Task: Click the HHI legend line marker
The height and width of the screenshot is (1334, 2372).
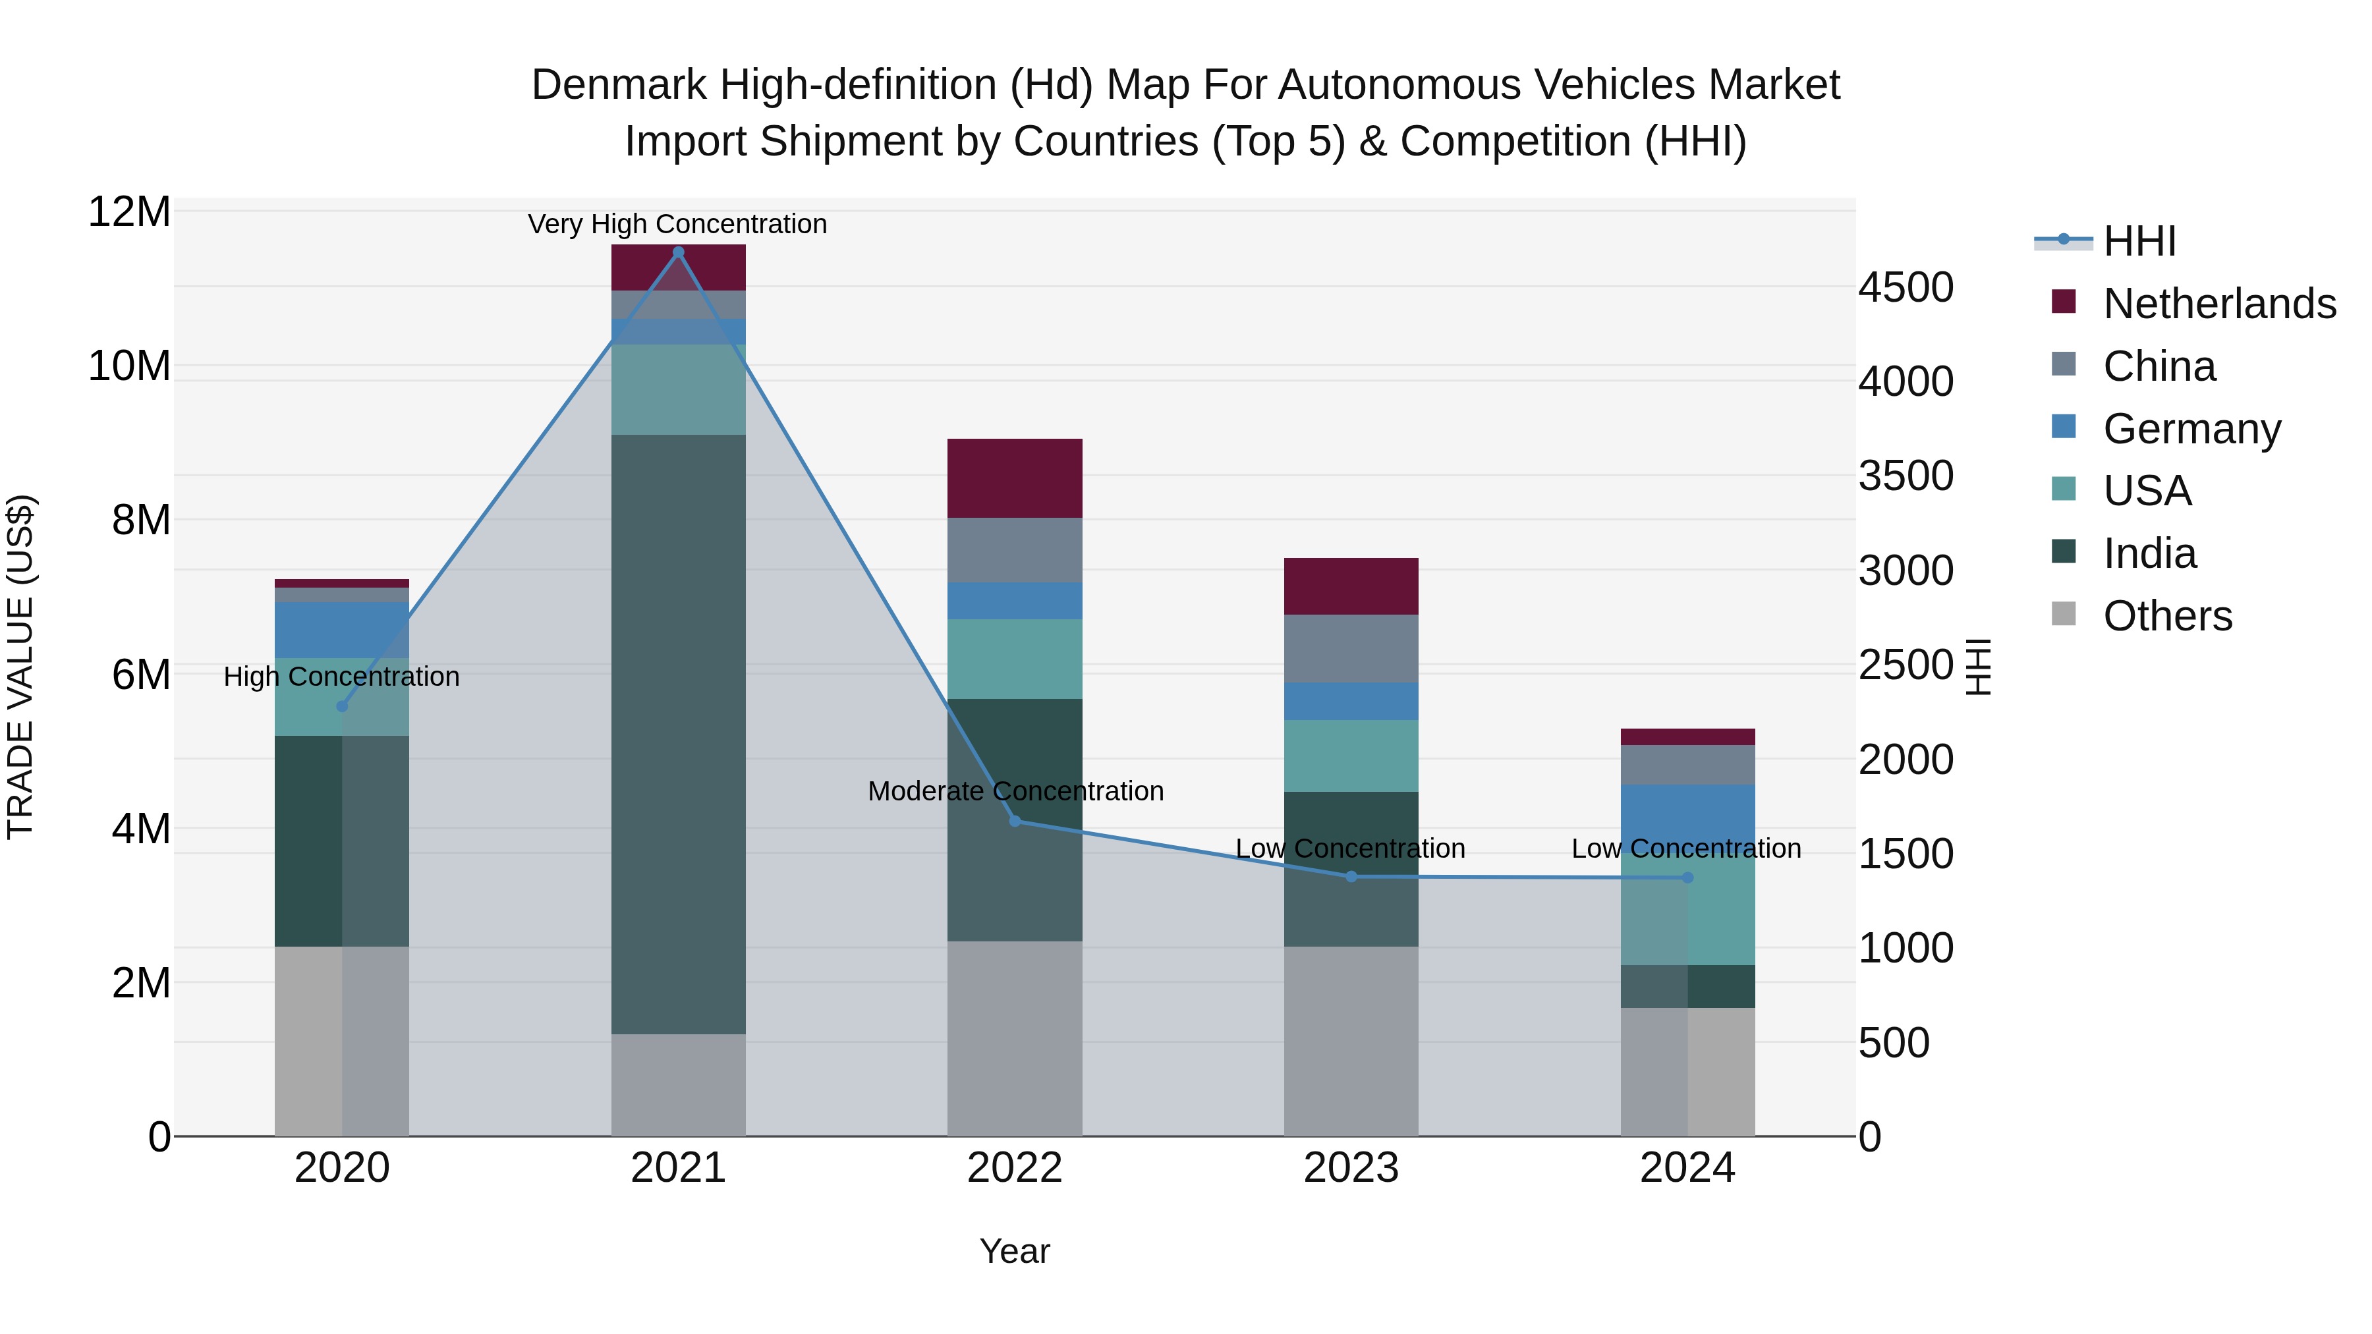Action: click(x=2064, y=240)
